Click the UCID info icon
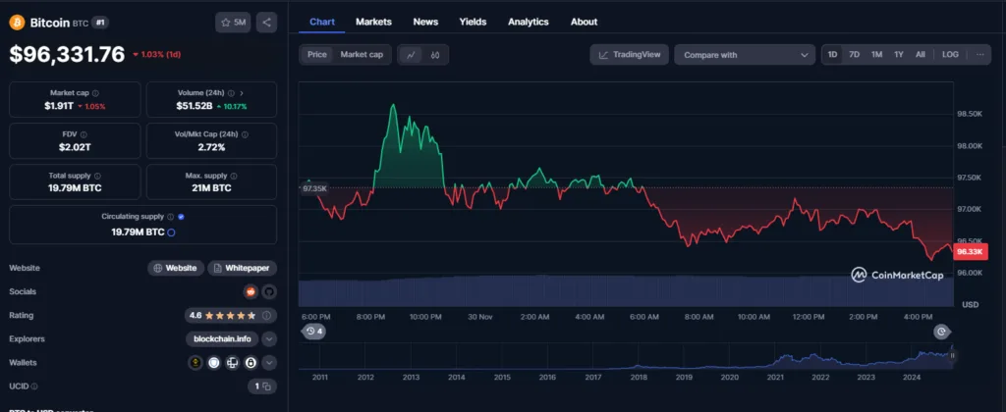 tap(34, 386)
